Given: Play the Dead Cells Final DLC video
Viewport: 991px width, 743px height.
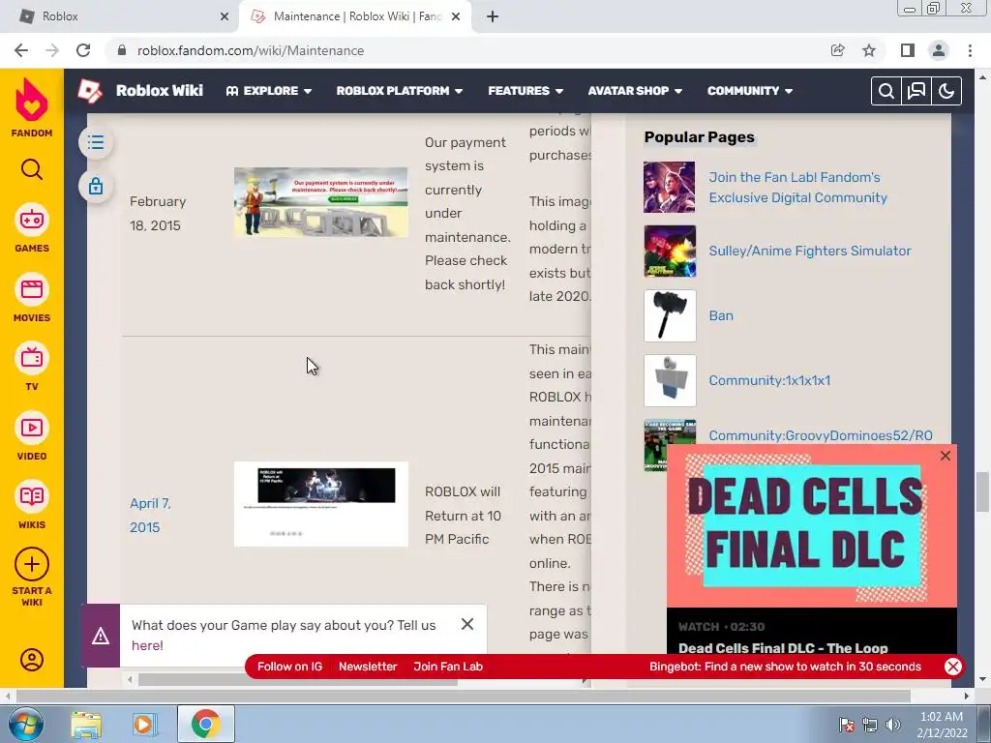Looking at the screenshot, I should (x=812, y=526).
